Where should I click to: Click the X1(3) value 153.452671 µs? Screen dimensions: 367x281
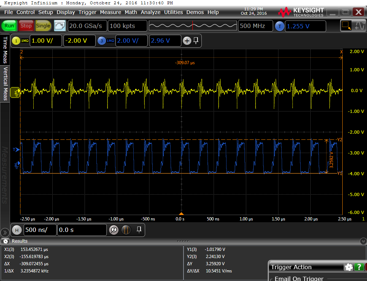coord(34,249)
